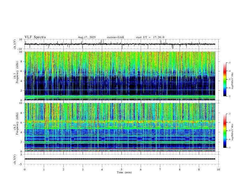Click the ch.1 voltage waveform trace
The image size is (246, 190).
point(120,44)
